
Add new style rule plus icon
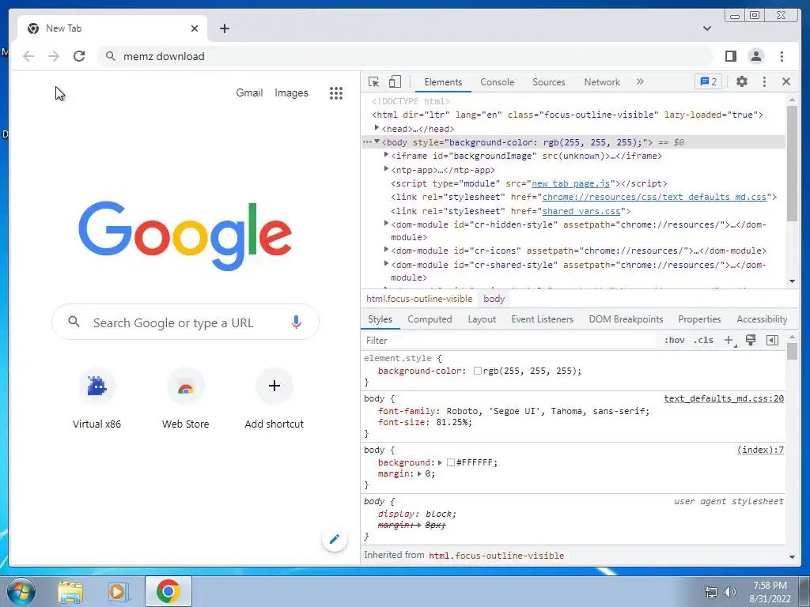pyautogui.click(x=729, y=340)
